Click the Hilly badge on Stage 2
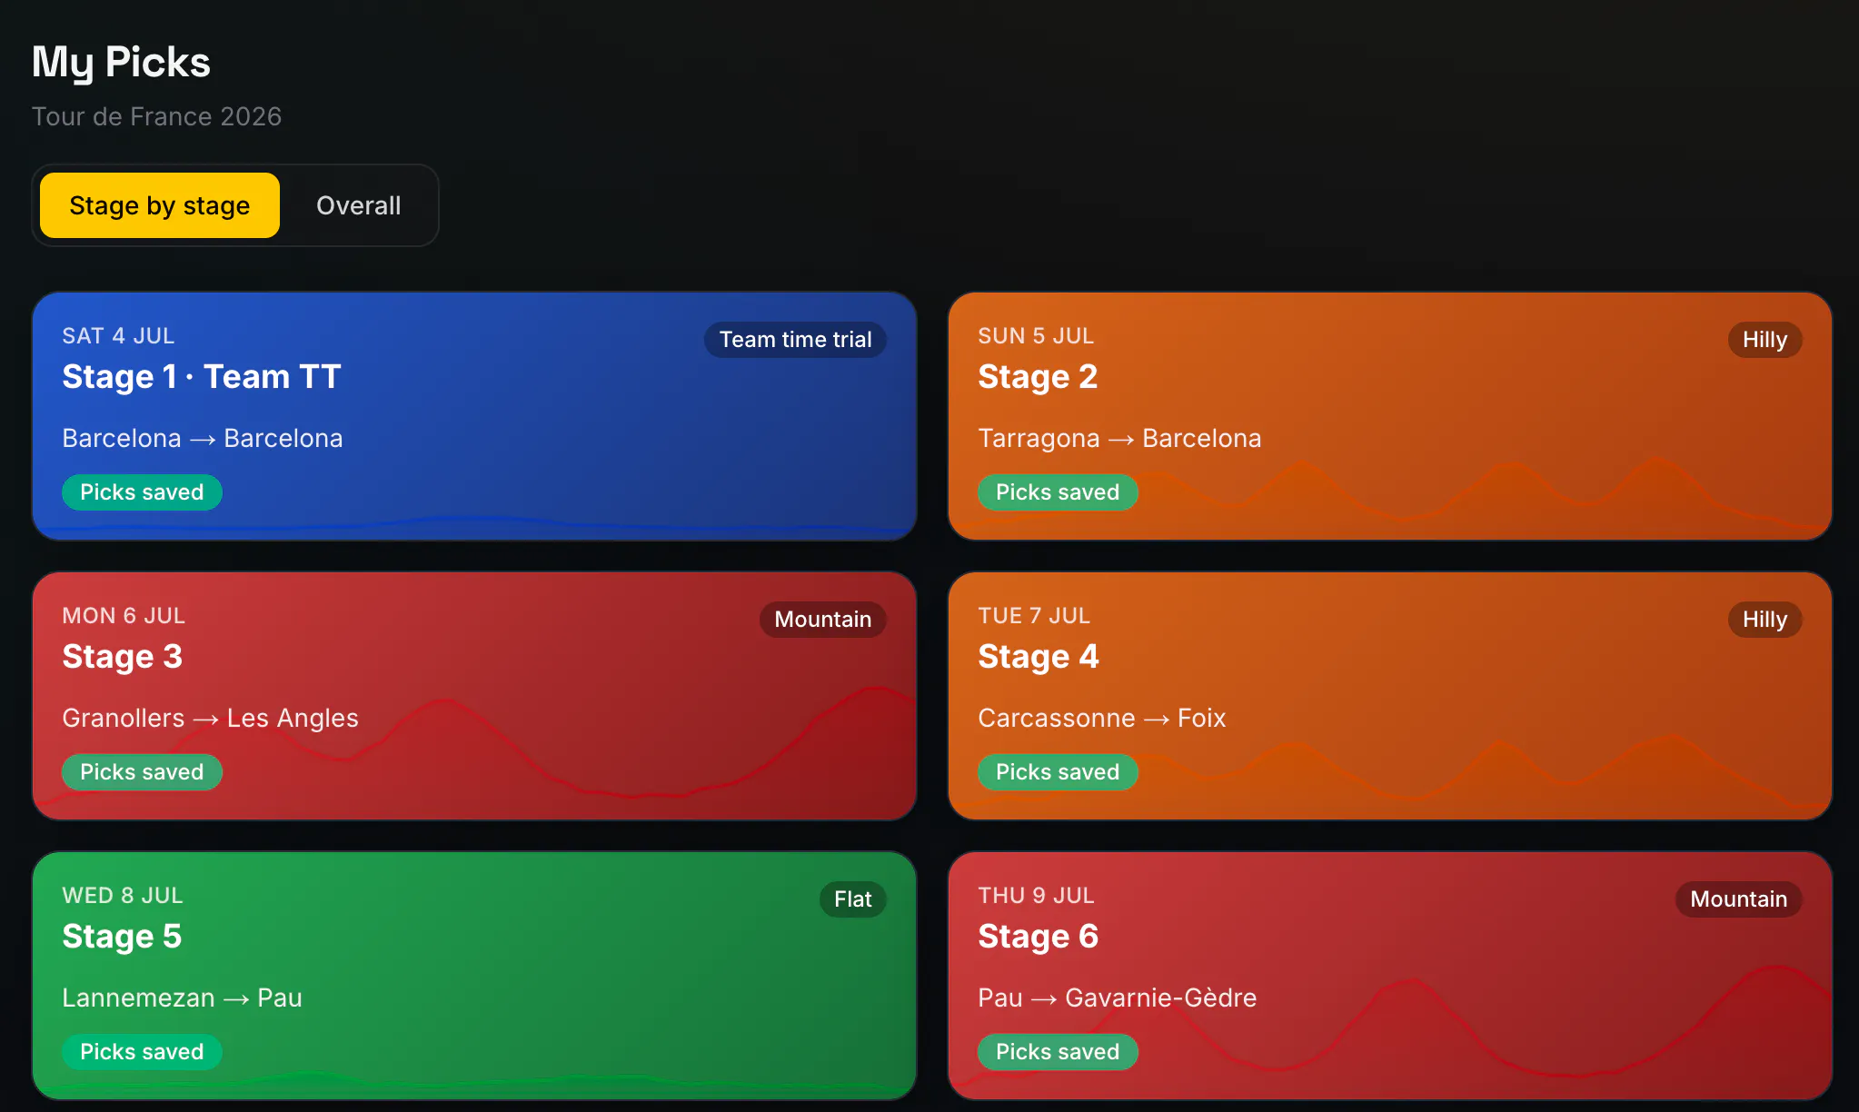Image resolution: width=1859 pixels, height=1112 pixels. (x=1765, y=340)
